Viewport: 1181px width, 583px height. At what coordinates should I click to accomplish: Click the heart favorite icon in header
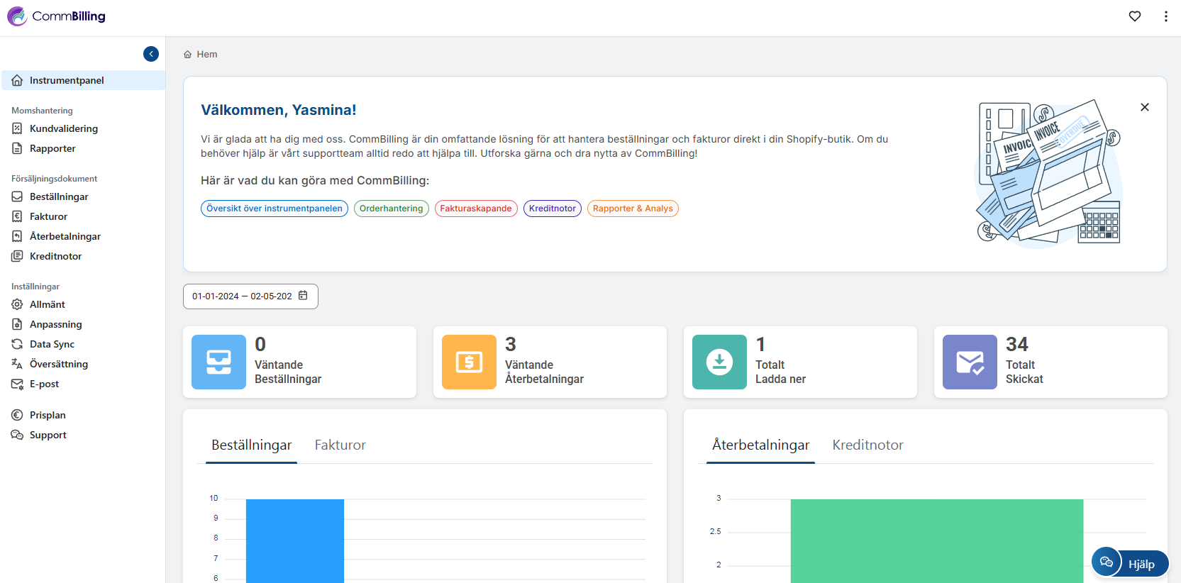1135,16
